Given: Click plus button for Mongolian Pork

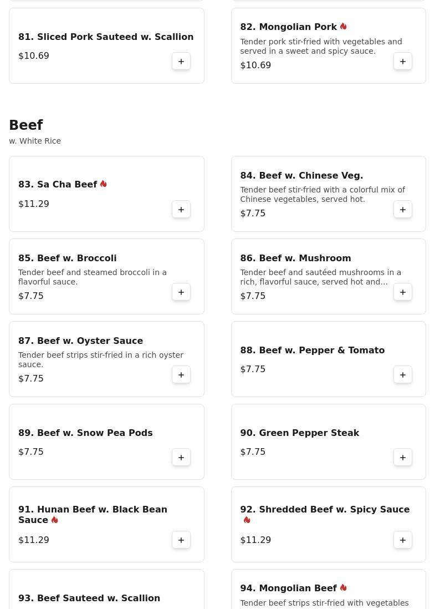Looking at the screenshot, I should click(x=403, y=62).
